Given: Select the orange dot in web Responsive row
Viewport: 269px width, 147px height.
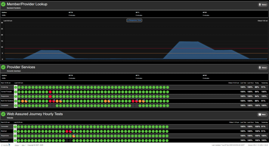Looking at the screenshot, I should [74, 136].
